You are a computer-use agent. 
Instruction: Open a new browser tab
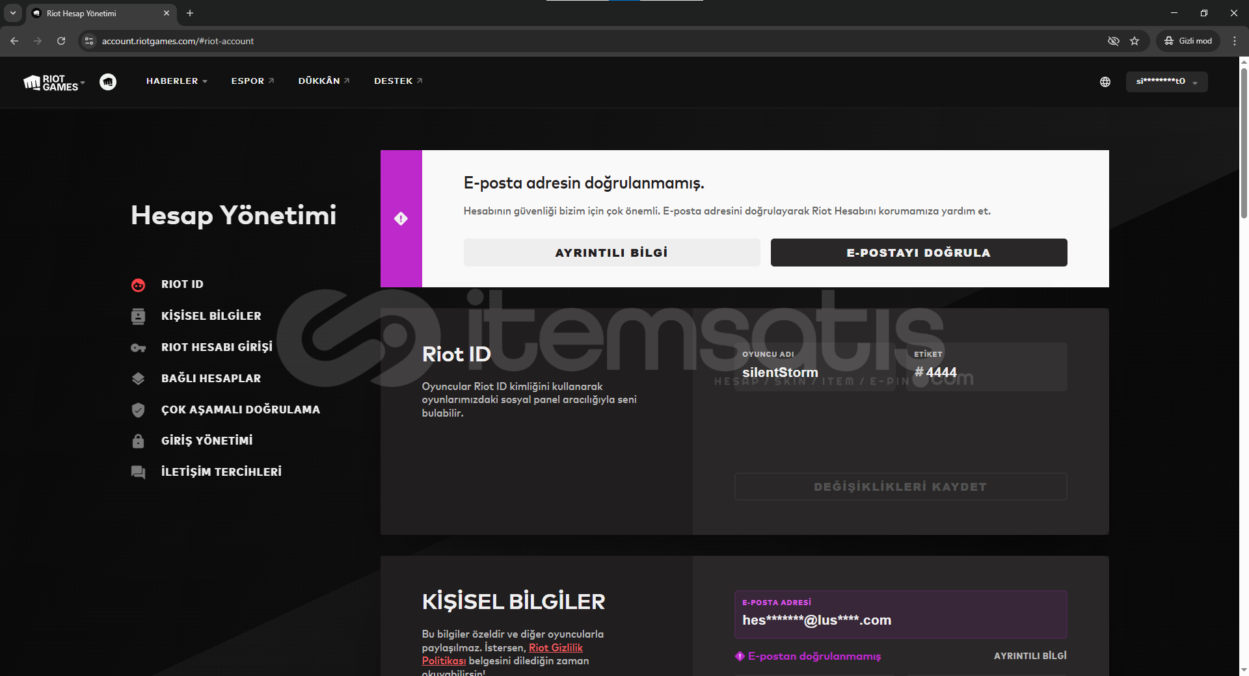[190, 13]
